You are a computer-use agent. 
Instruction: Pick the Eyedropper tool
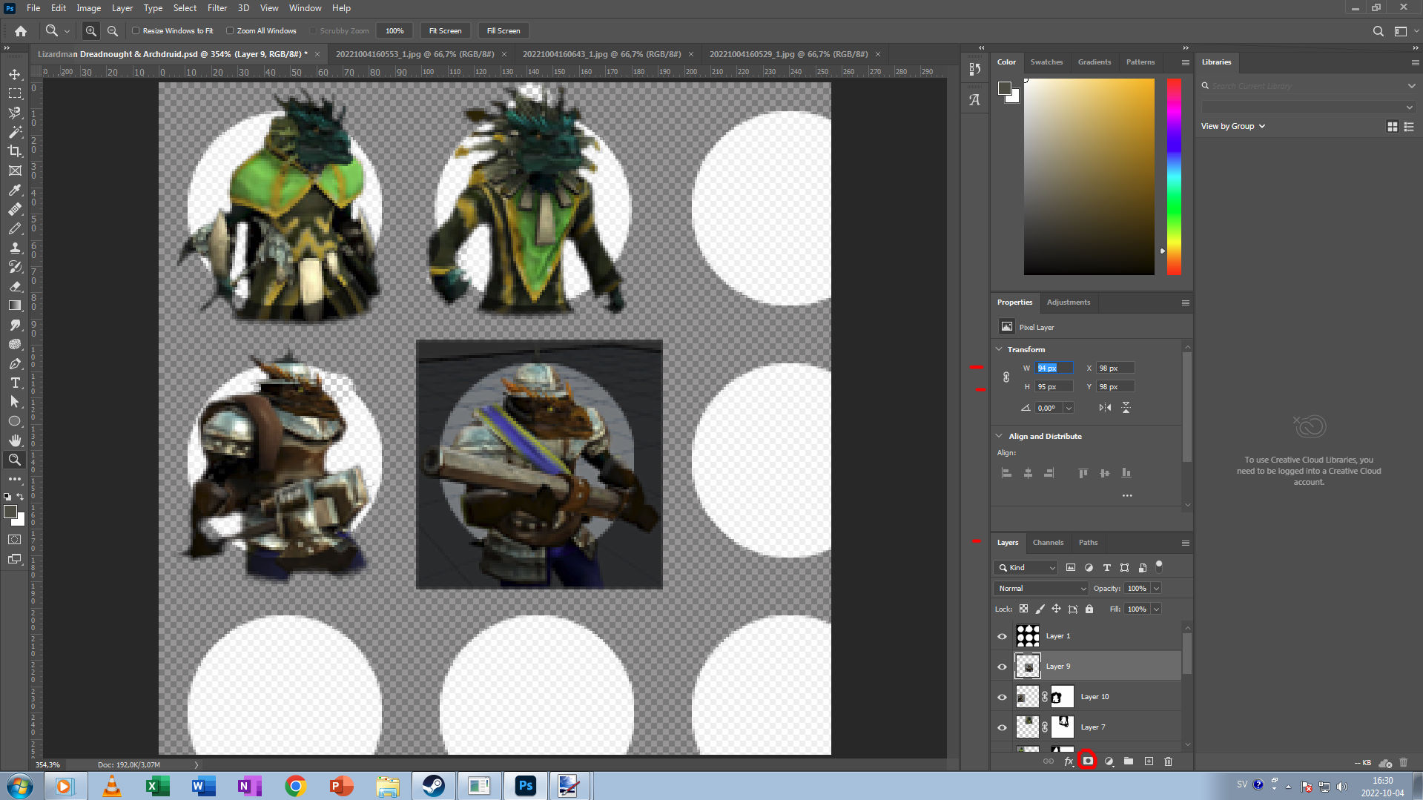(x=15, y=190)
